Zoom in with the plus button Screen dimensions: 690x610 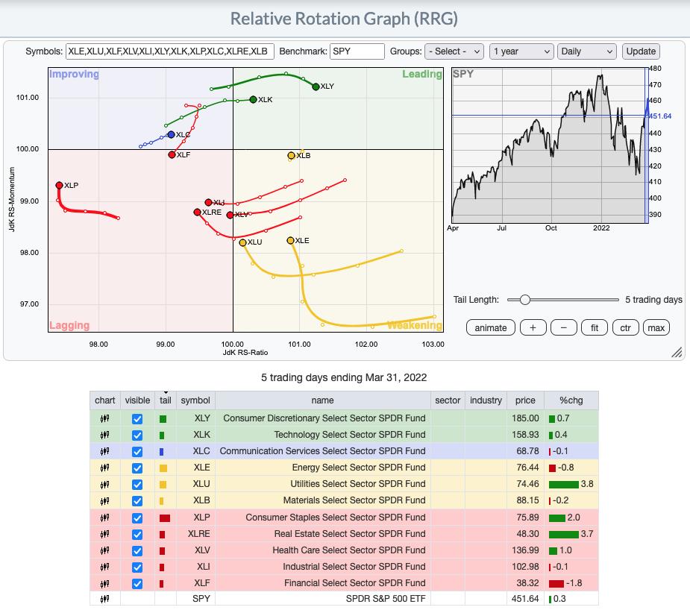(533, 327)
